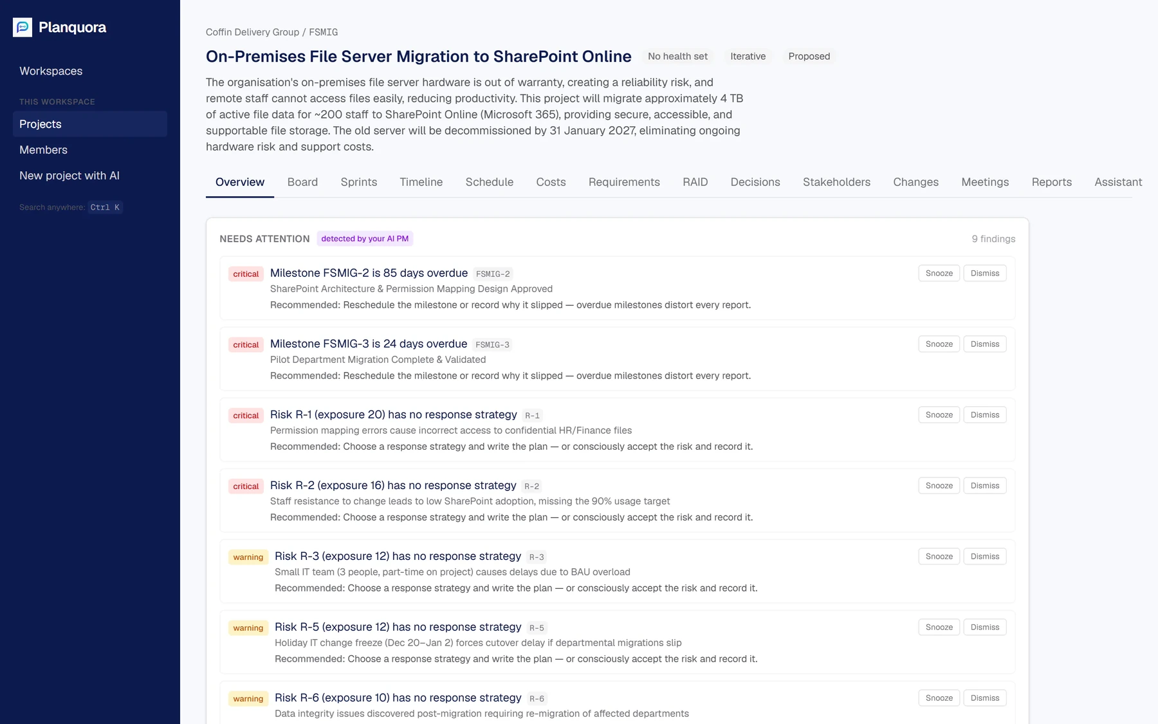Open the Changes tab
The width and height of the screenshot is (1158, 724).
[915, 182]
